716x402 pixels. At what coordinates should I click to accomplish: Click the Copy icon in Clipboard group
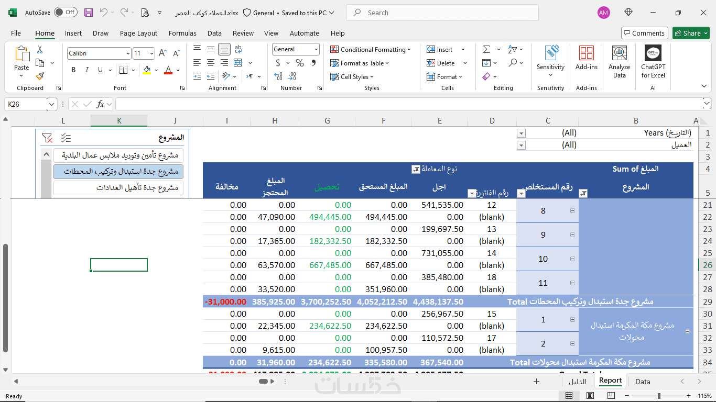pyautogui.click(x=40, y=63)
